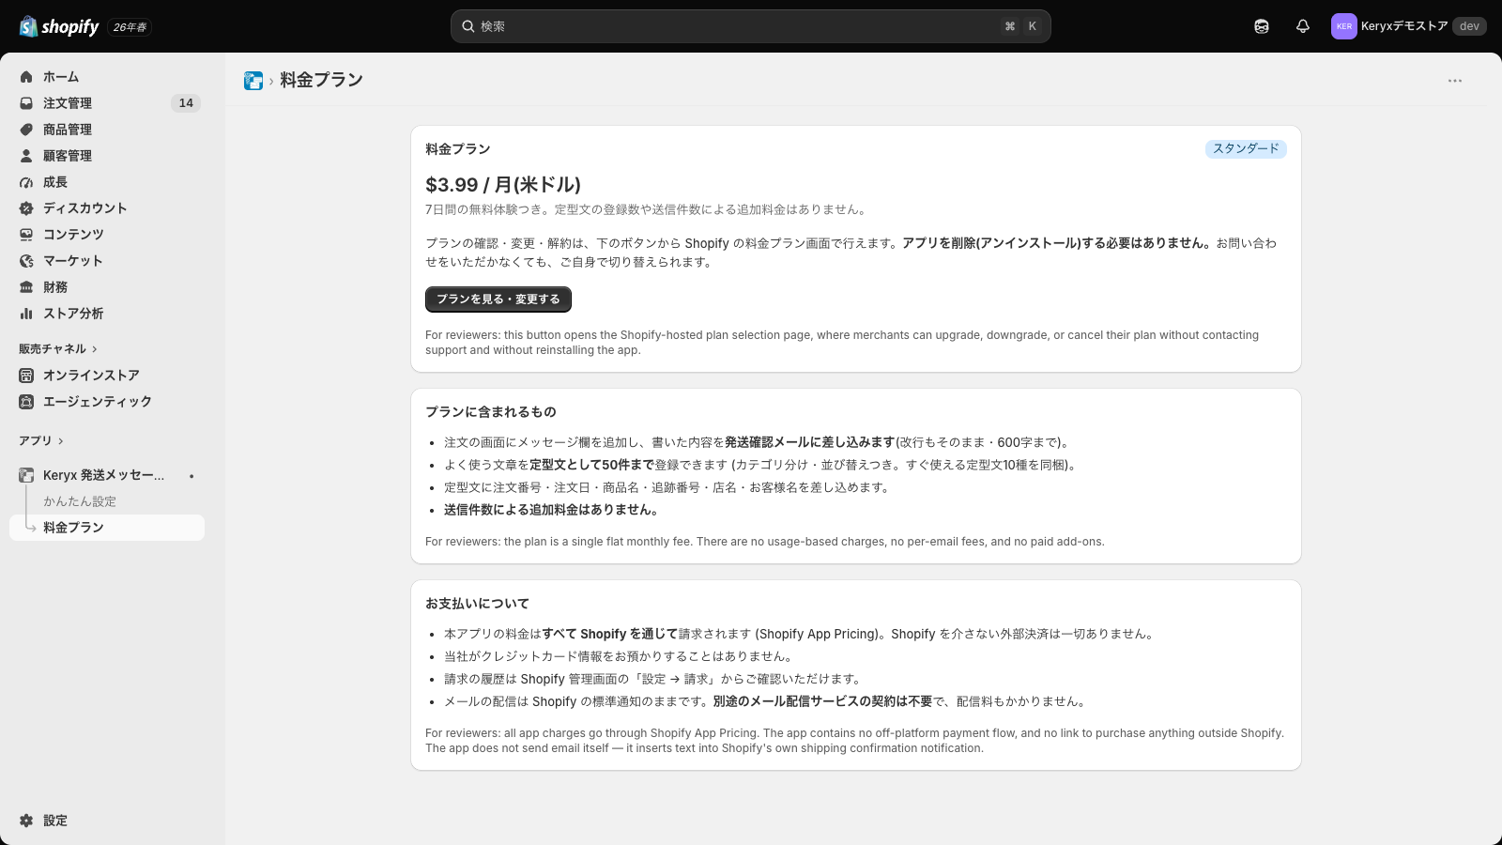Click the agentic (エージェンティック) channel icon
Screen dimensions: 1502x845
[26, 402]
